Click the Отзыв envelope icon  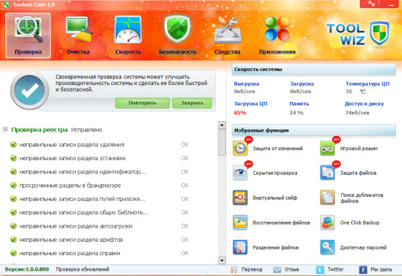277,269
